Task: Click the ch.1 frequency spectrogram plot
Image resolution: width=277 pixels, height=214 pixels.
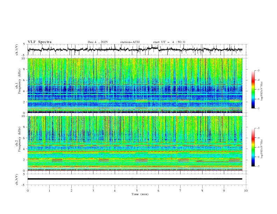Action: tap(135, 85)
